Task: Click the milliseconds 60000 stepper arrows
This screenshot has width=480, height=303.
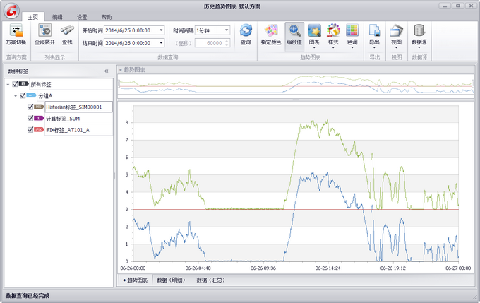Action: [x=227, y=43]
